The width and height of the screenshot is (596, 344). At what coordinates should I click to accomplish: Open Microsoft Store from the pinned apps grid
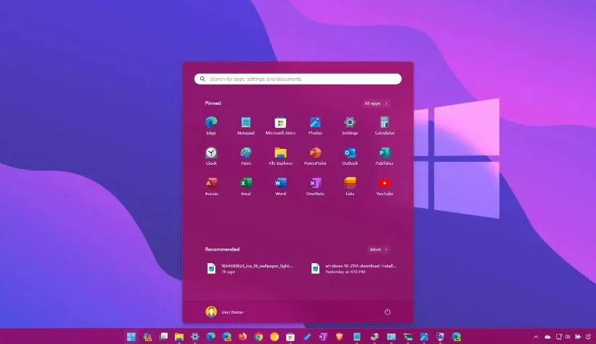point(280,126)
